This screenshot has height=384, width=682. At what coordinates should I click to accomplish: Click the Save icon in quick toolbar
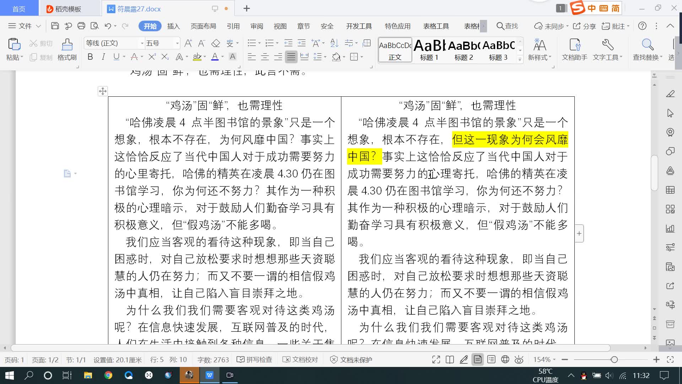(x=55, y=26)
